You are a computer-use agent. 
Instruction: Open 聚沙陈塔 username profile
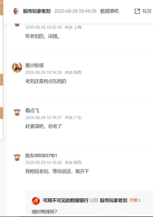[34, 65]
